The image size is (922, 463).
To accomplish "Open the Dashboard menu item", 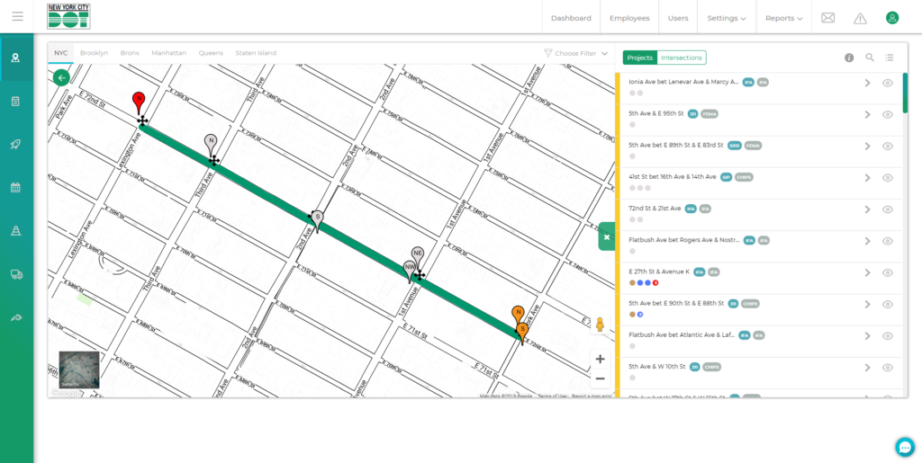I will coord(571,18).
